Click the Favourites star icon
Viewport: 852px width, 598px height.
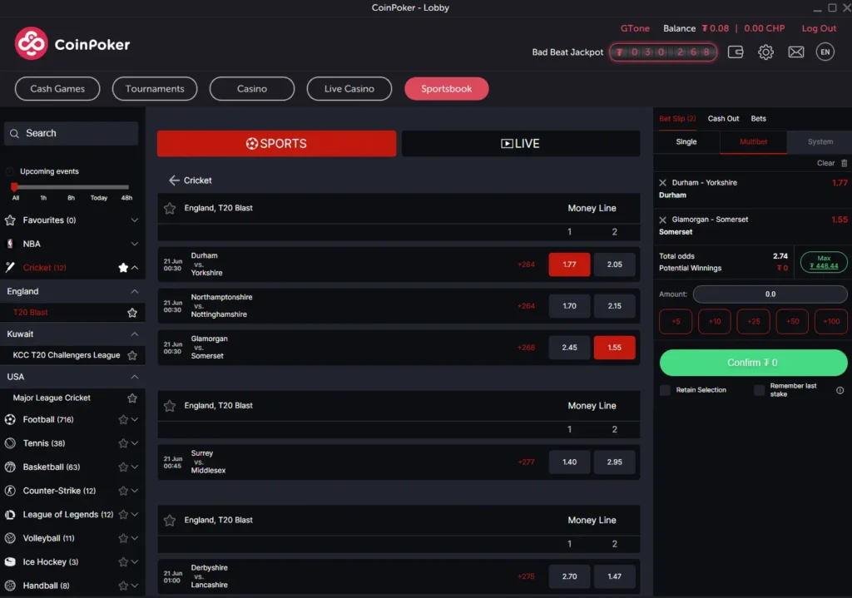(x=10, y=220)
